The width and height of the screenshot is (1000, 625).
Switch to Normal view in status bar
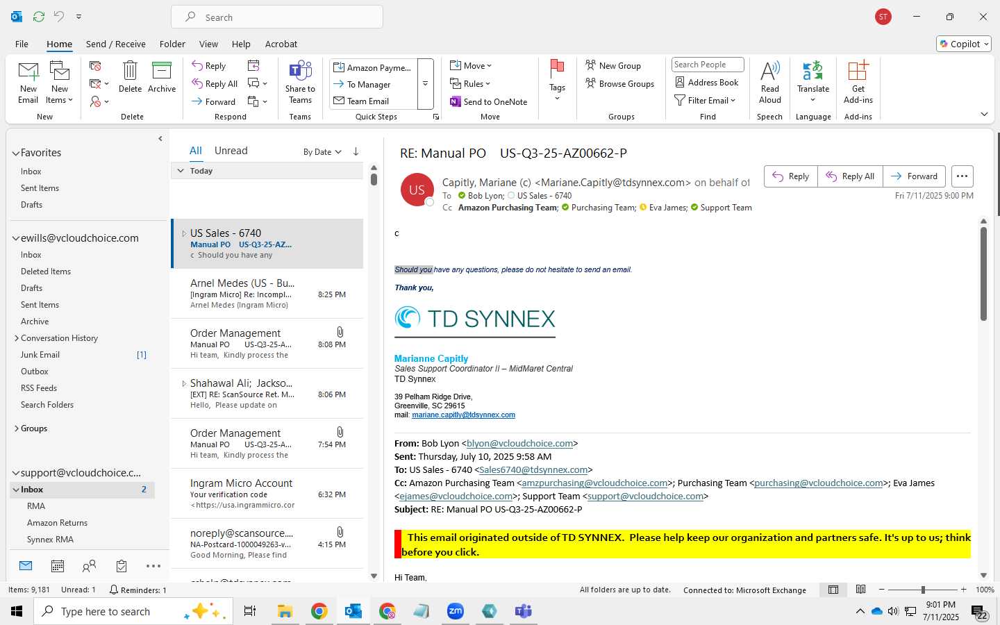click(833, 590)
